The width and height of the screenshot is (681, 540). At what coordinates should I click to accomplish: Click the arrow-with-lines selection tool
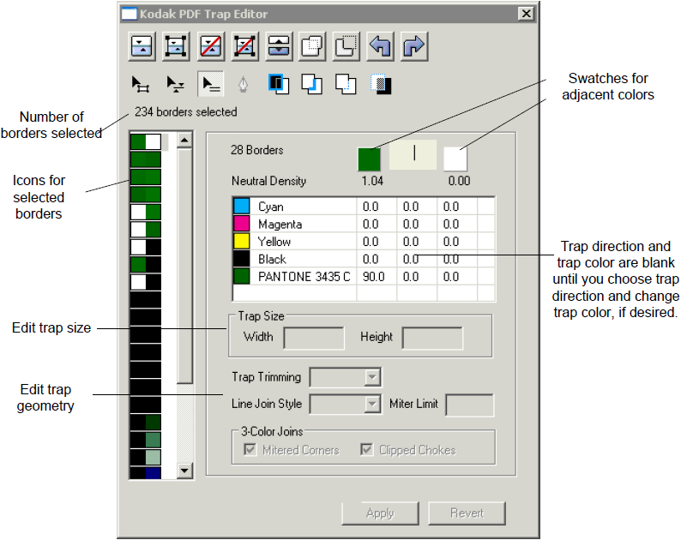(x=208, y=84)
